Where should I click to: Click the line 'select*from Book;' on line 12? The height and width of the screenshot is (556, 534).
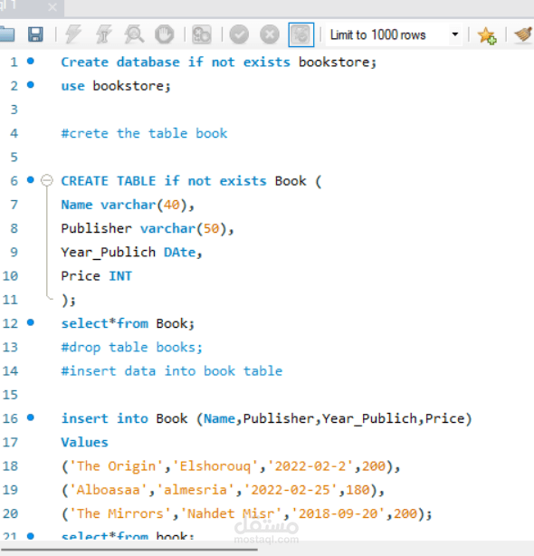pyautogui.click(x=128, y=324)
